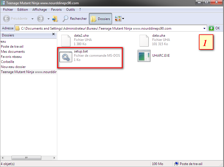Viewport: 224px width, 167px height.
Task: Open the Affichage menu
Action: click(40, 10)
